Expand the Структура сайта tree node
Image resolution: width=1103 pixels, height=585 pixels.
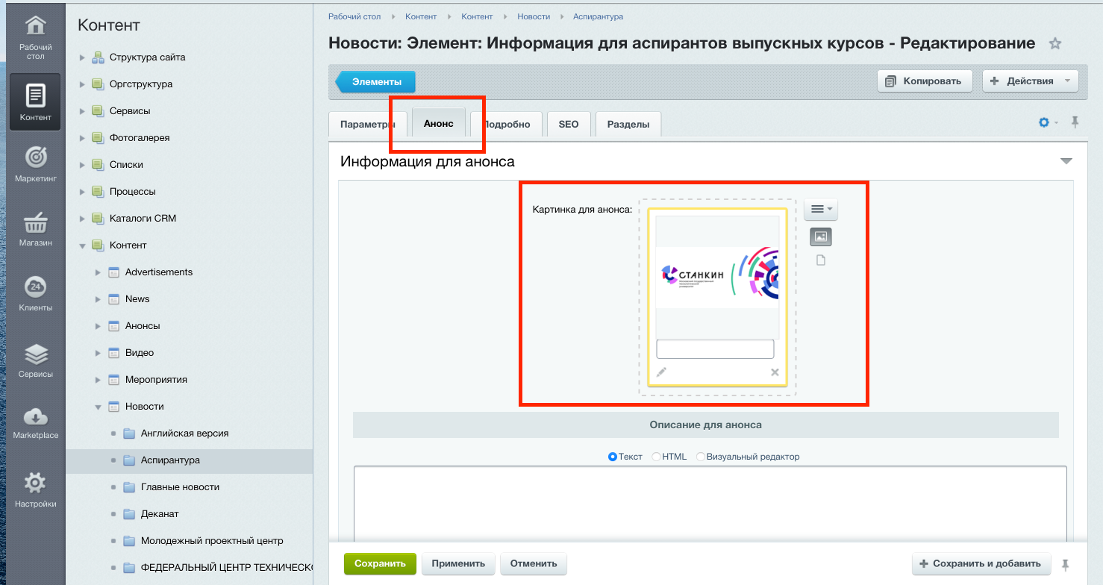point(82,57)
